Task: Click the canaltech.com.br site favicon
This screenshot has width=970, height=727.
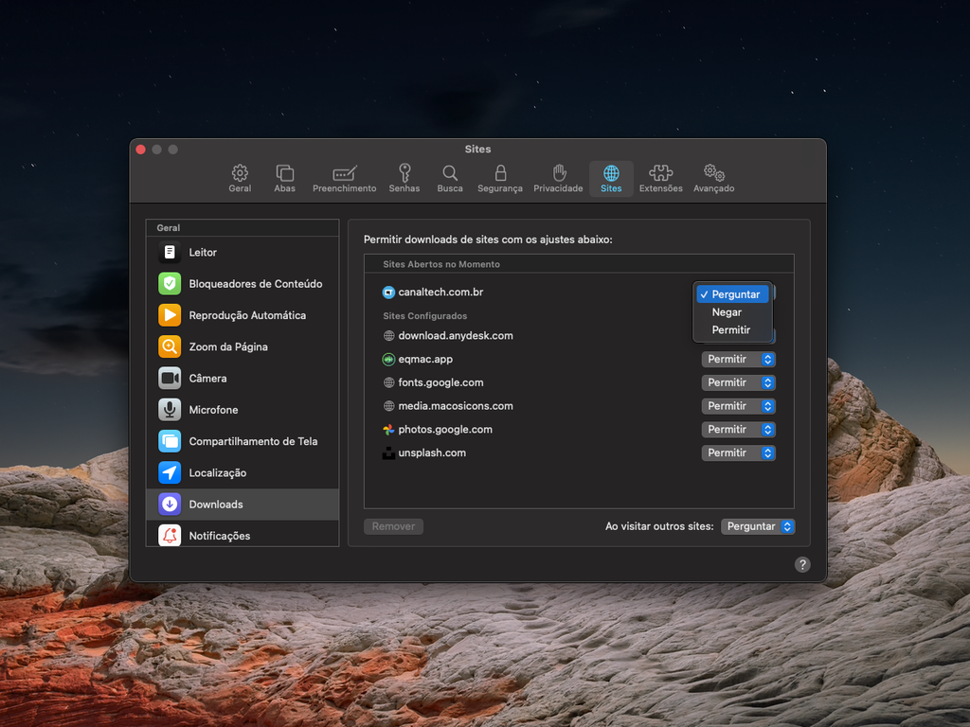Action: click(388, 293)
